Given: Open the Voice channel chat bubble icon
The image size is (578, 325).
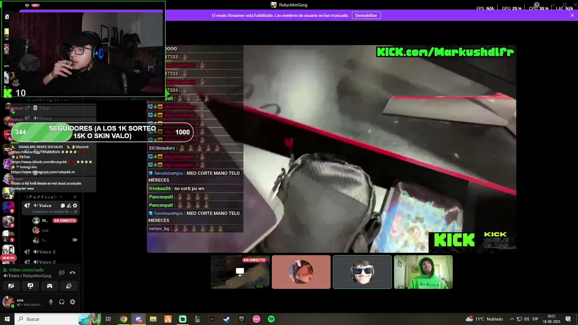Looking at the screenshot, I should (63, 205).
